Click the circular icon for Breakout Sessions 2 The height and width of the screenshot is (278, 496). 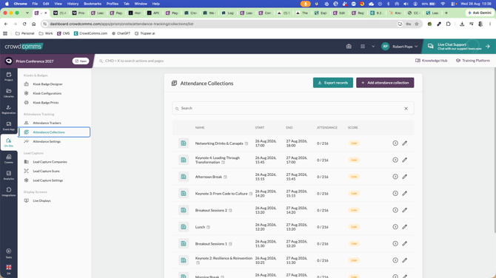[x=395, y=210]
